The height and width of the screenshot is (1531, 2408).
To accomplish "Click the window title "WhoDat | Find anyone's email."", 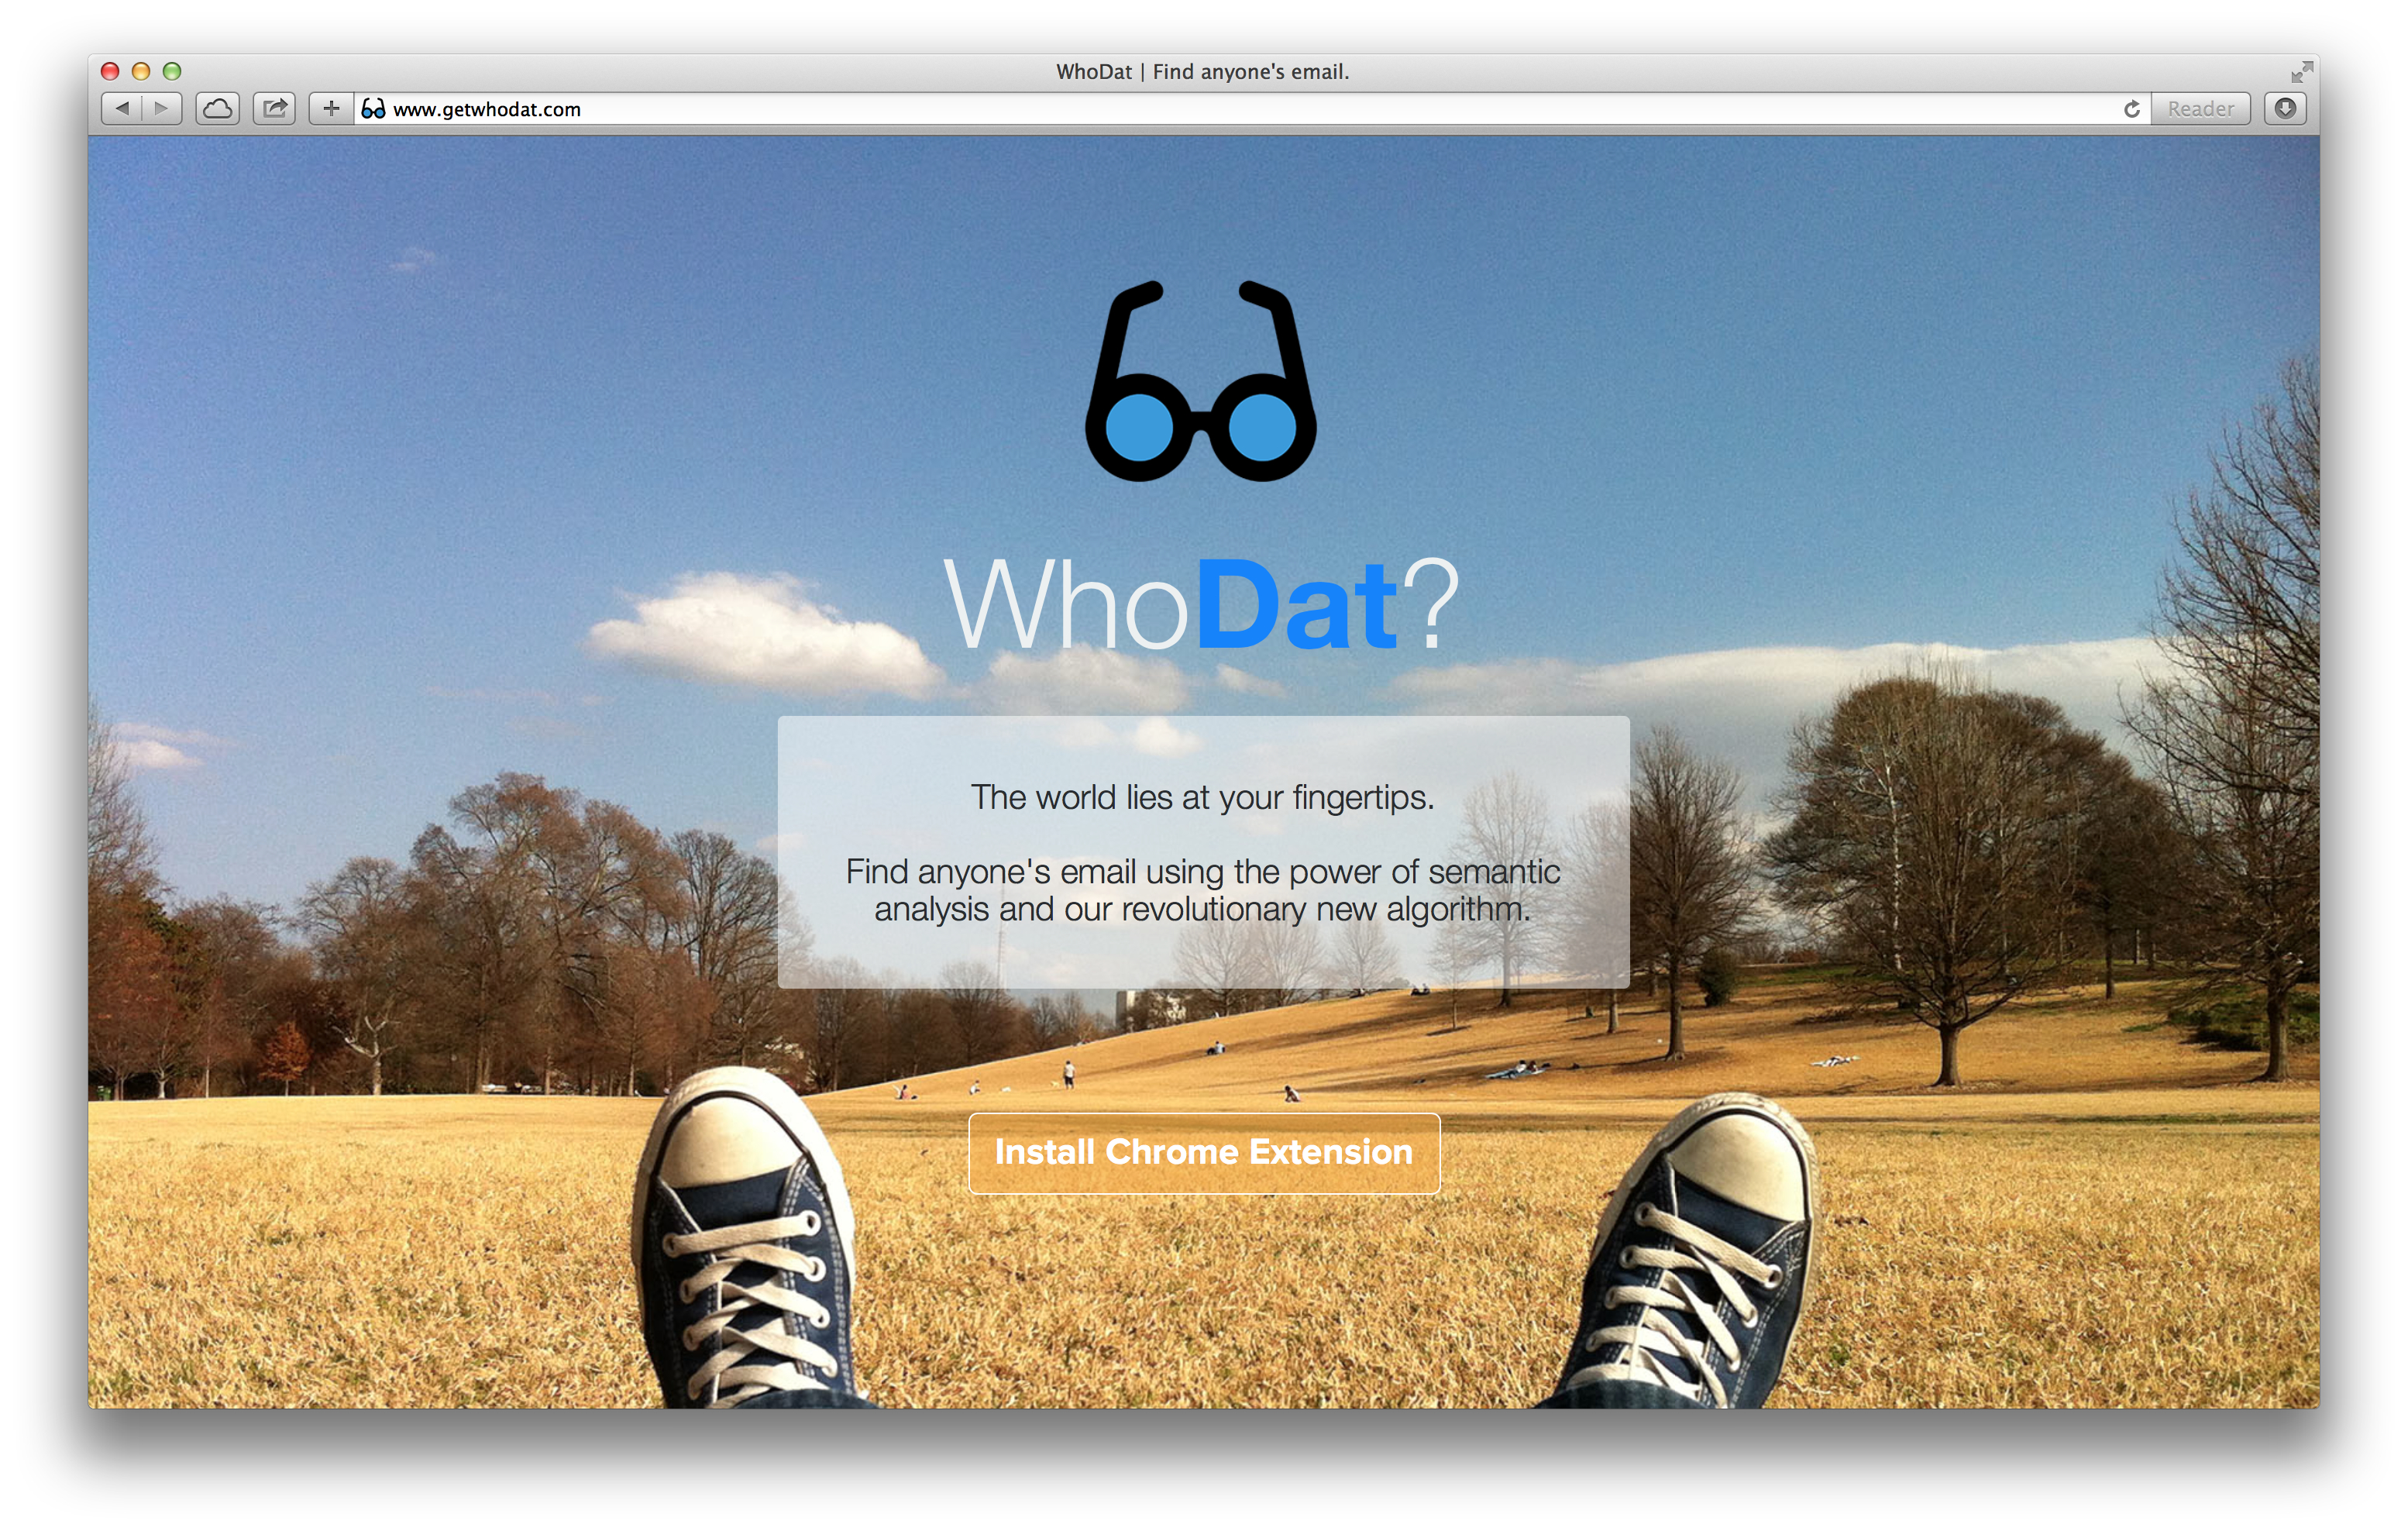I will [x=1202, y=72].
